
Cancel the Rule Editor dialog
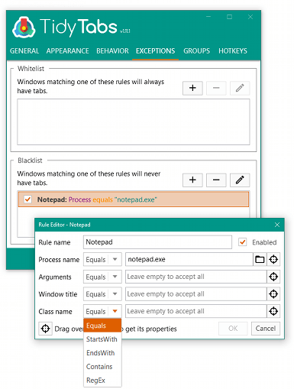[x=266, y=329]
